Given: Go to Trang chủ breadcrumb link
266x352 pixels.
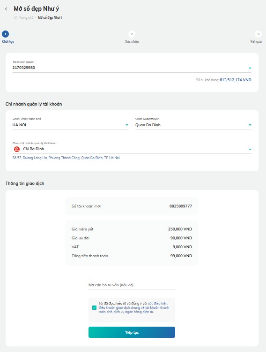Looking at the screenshot, I should pyautogui.click(x=26, y=17).
